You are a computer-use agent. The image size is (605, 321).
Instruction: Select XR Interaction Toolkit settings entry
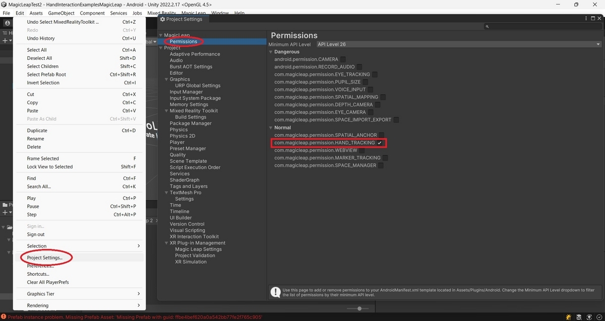[x=194, y=236]
